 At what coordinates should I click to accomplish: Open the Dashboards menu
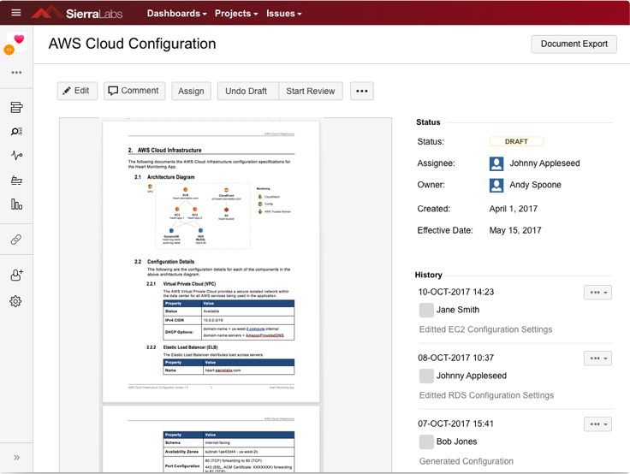177,13
